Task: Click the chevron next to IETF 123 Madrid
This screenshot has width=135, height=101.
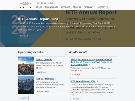Action: 54,59
